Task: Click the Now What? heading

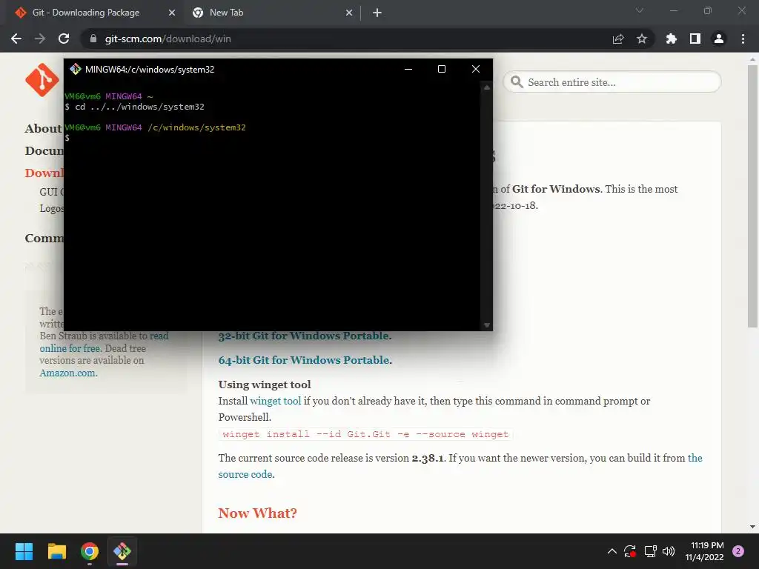Action: pyautogui.click(x=257, y=513)
